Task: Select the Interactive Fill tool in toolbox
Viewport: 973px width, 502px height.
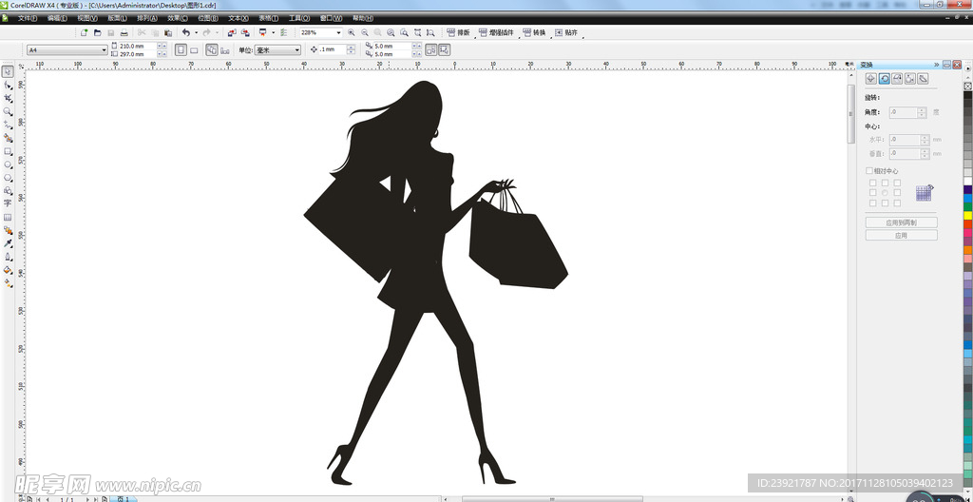Action: click(8, 282)
